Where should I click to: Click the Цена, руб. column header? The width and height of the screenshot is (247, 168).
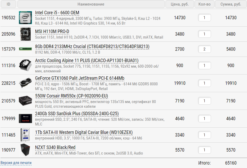(x=179, y=4)
